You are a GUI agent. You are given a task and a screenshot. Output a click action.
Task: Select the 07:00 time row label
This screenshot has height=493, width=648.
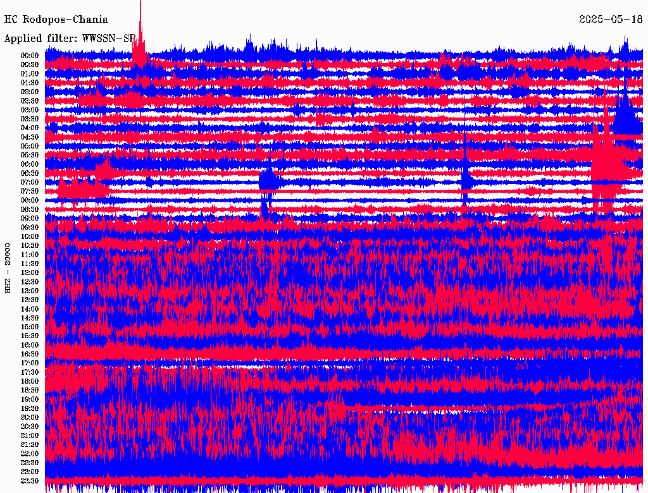pyautogui.click(x=30, y=182)
